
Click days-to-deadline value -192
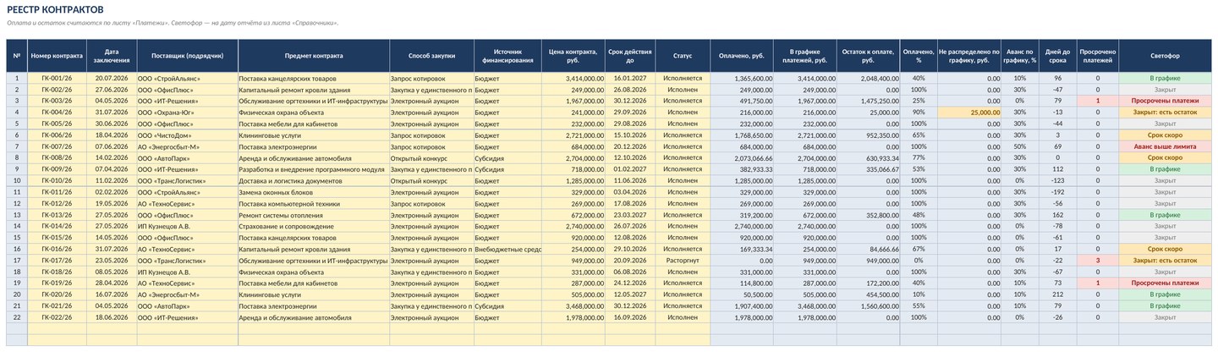point(1057,192)
